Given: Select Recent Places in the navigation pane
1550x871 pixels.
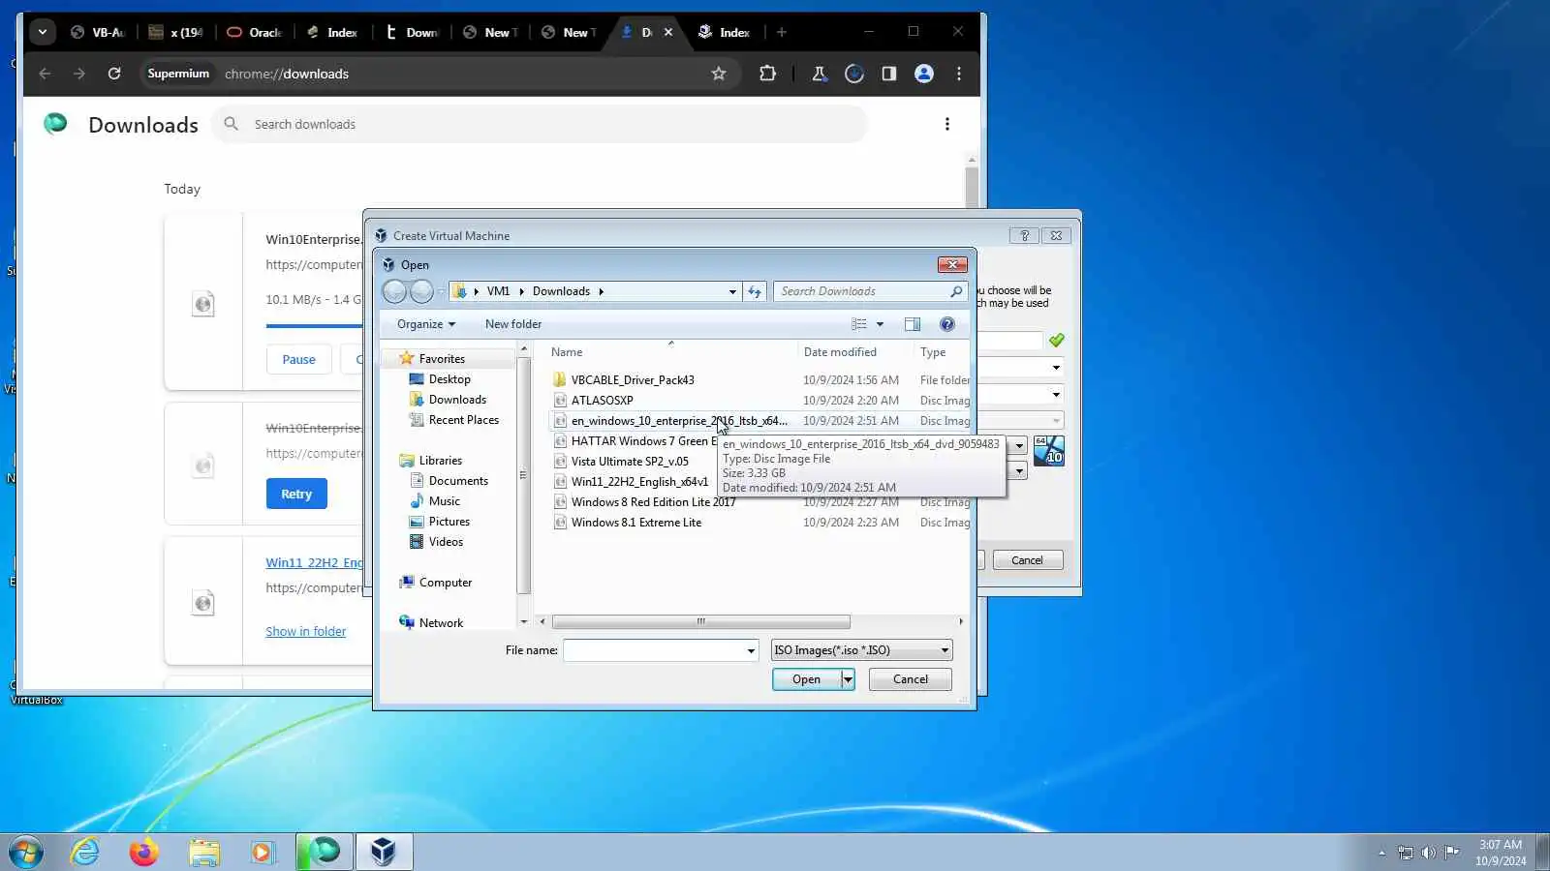Looking at the screenshot, I should click(463, 420).
